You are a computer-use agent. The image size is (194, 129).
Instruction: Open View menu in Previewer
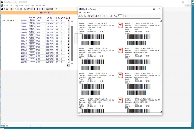(x=84, y=13)
